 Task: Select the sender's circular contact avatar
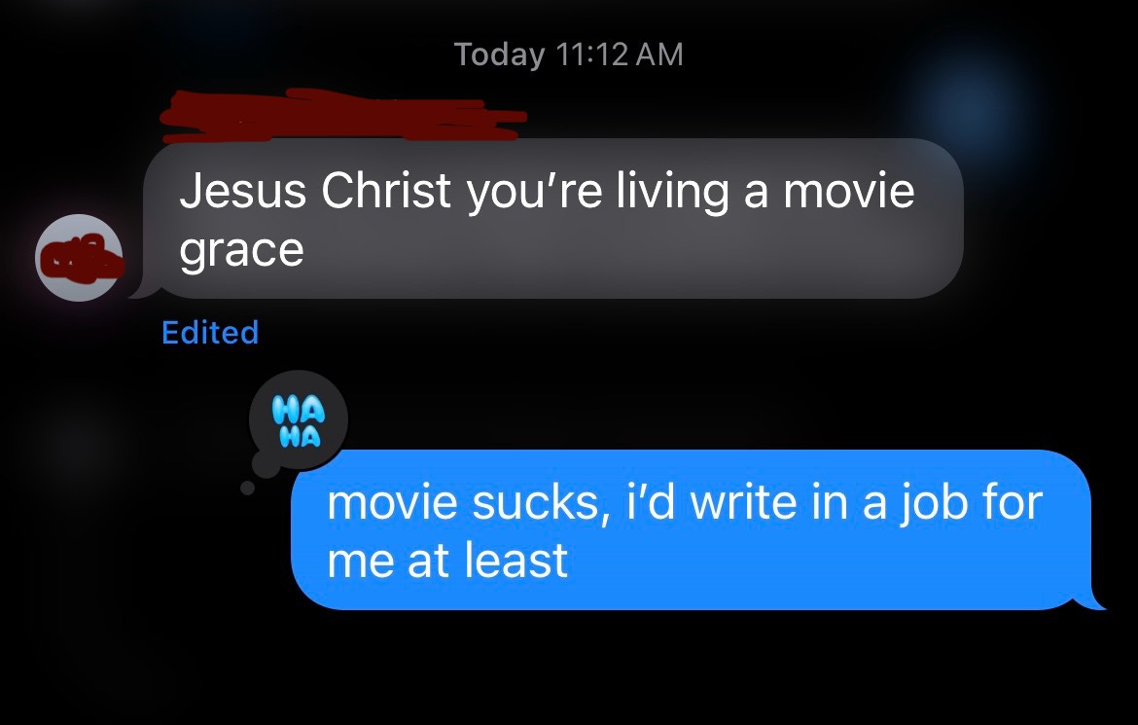click(x=79, y=257)
